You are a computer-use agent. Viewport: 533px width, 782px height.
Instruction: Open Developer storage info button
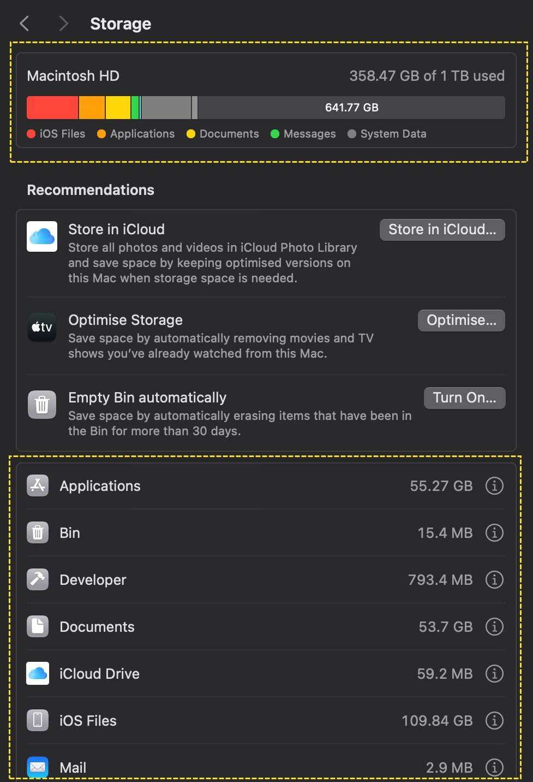click(494, 579)
